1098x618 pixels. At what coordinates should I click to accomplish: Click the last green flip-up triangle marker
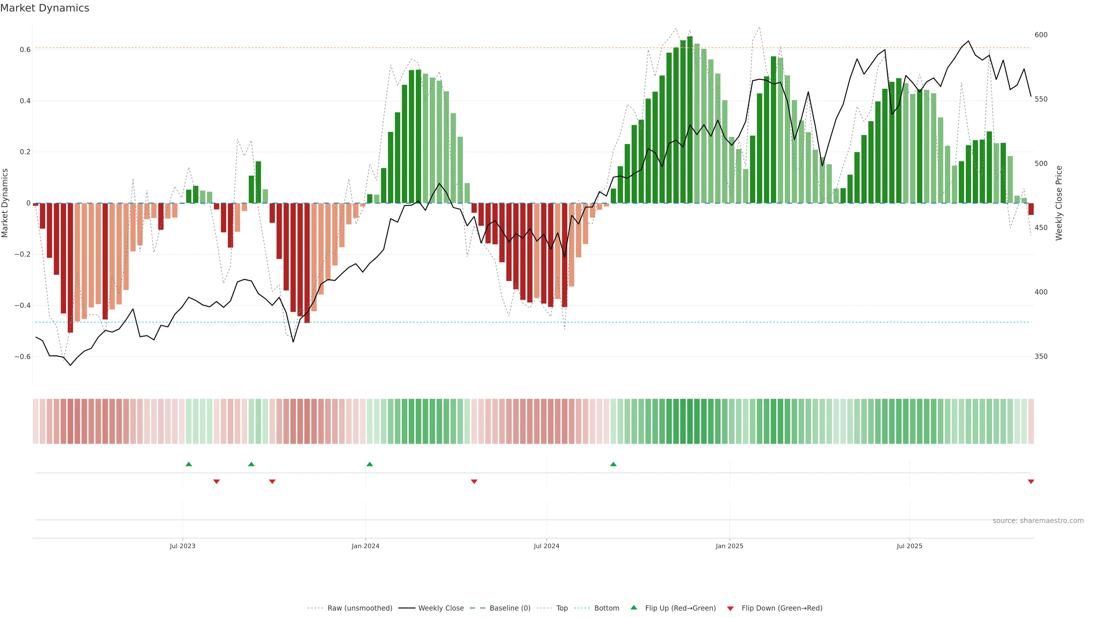coord(613,464)
